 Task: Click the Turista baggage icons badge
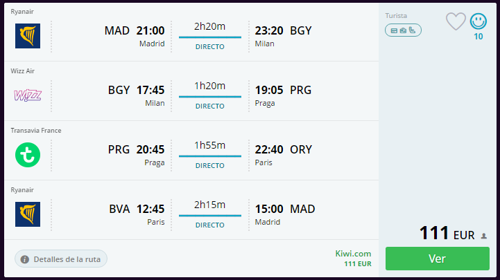[x=403, y=30]
